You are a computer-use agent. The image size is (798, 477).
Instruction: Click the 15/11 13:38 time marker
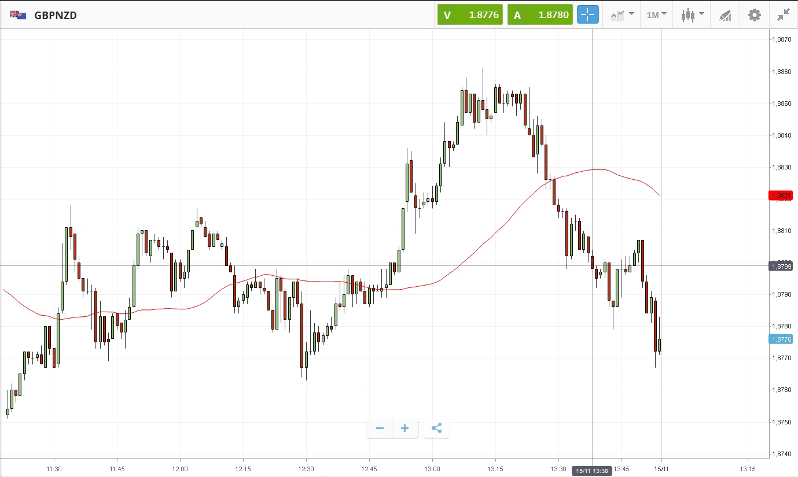[x=592, y=471]
